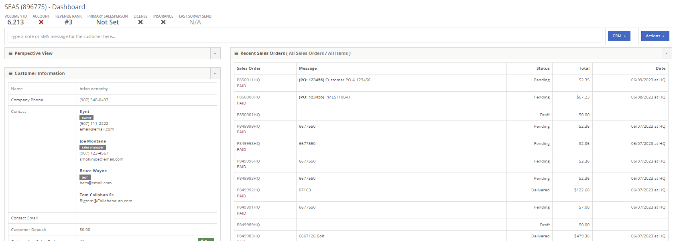Screen dimensions: 677x241
Task: Click the contact name Joe Montana
Action: (93, 141)
